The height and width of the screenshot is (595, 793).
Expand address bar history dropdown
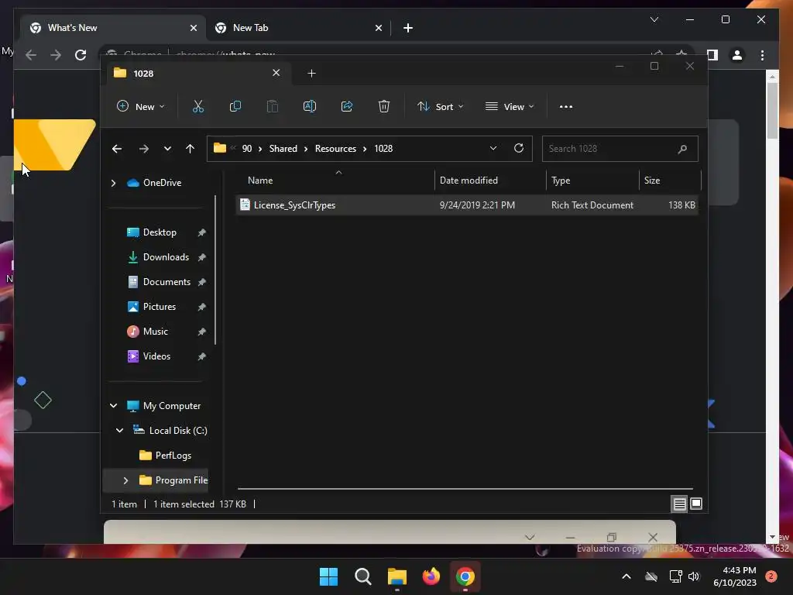tap(493, 148)
